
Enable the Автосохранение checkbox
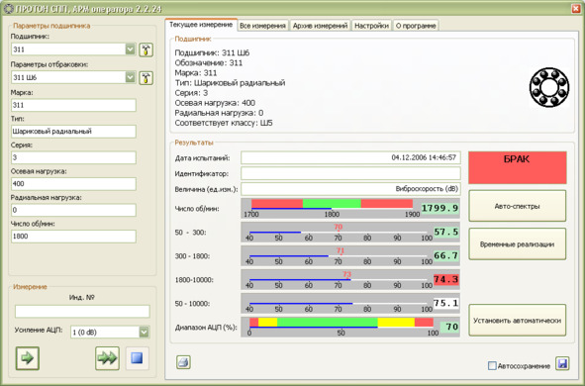click(492, 366)
